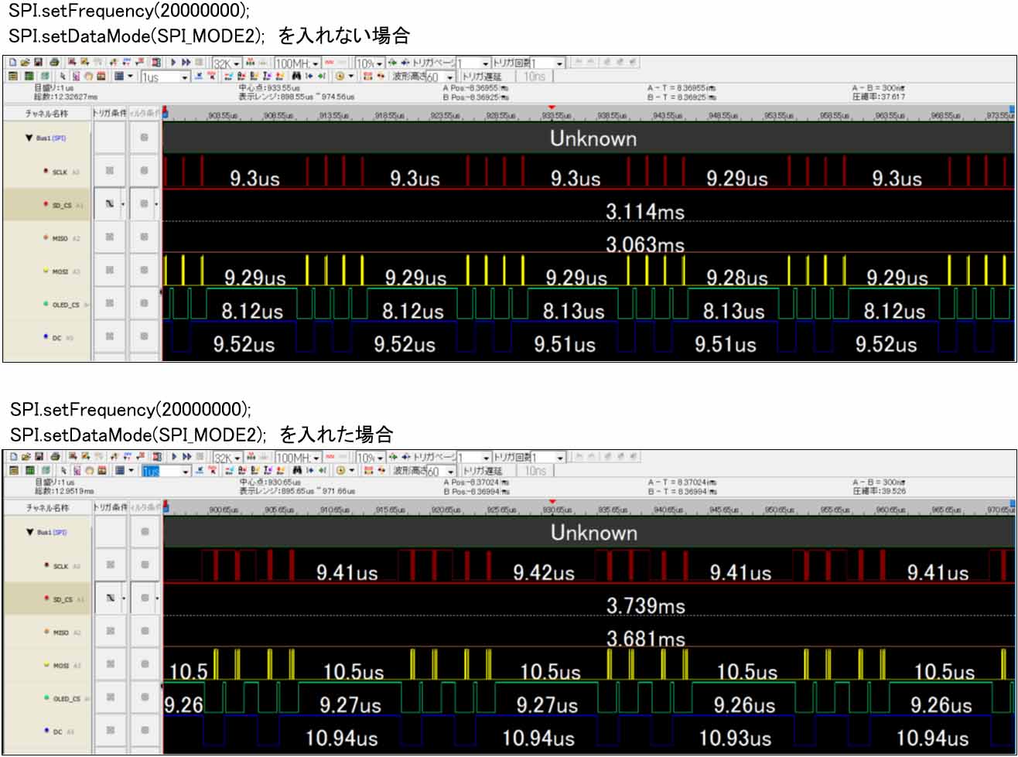Toggle SD_CS trigger condition cell, upper window
This screenshot has width=1018, height=757.
[x=110, y=204]
